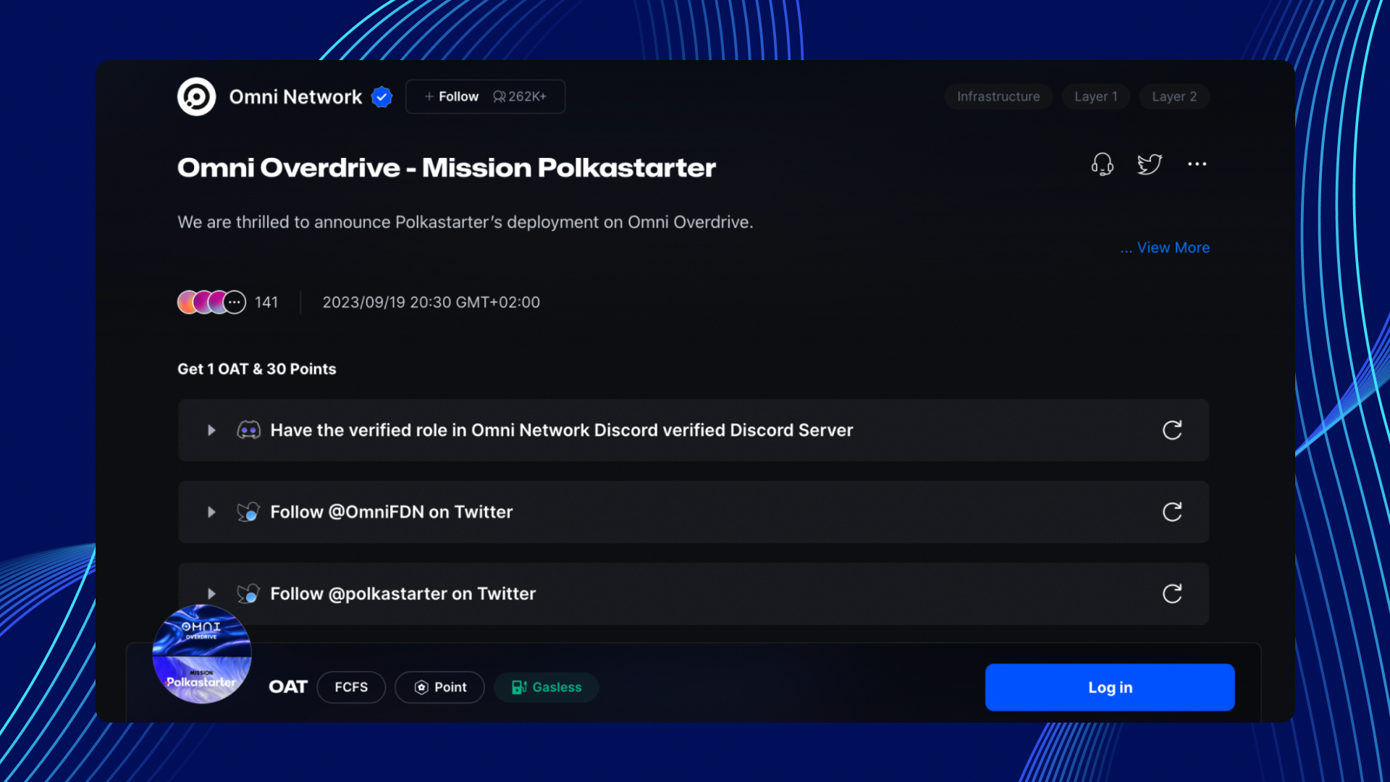
Task: Select the Layer 2 tag
Action: [1174, 96]
